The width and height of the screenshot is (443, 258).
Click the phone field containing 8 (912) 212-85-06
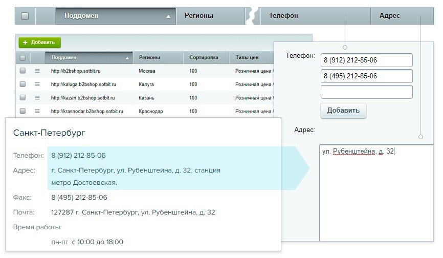tap(366, 60)
